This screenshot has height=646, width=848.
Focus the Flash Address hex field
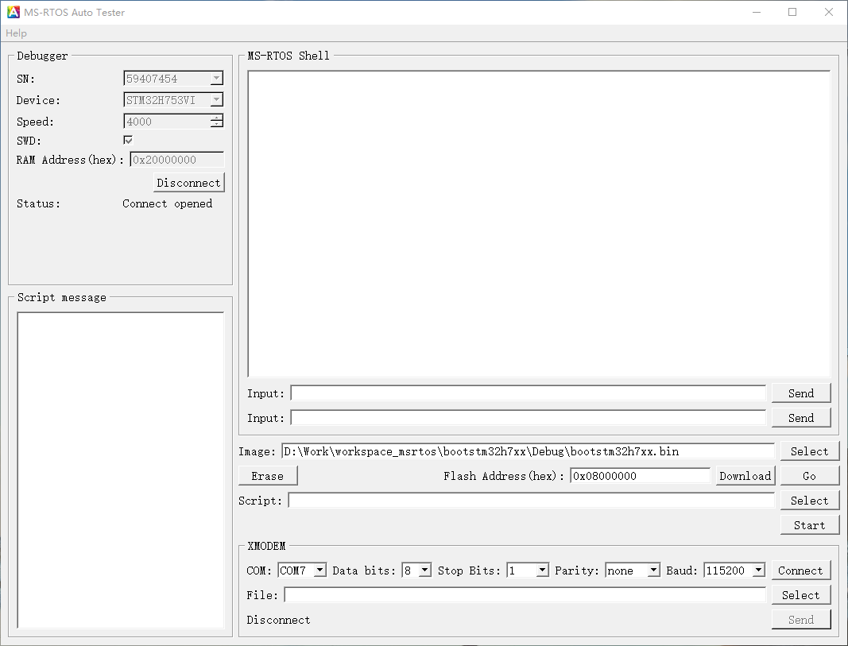(x=640, y=476)
